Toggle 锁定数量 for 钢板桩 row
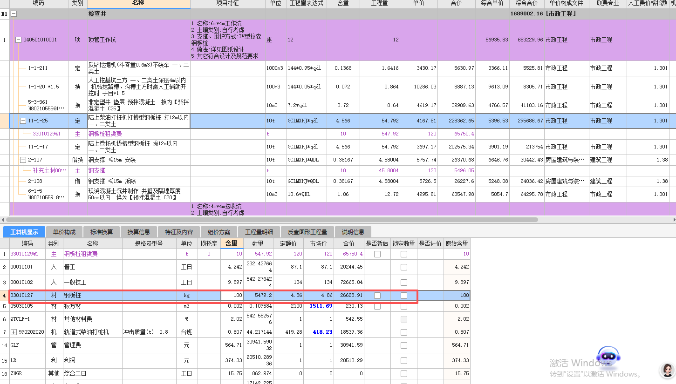 tap(404, 296)
